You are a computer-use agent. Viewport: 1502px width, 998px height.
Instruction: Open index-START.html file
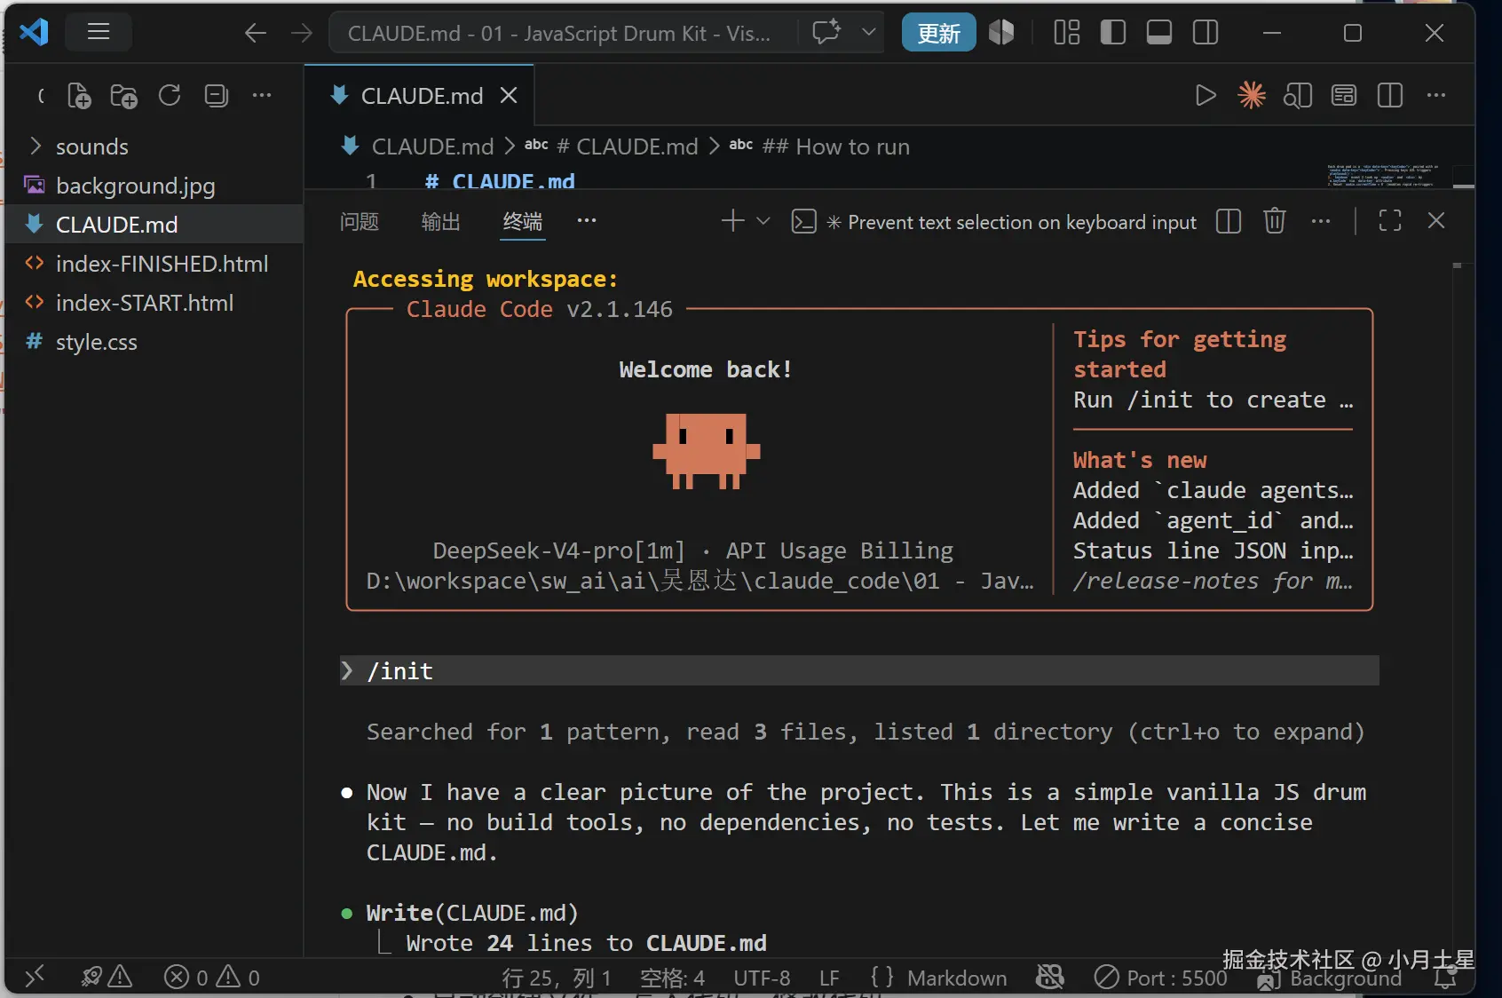click(x=154, y=303)
